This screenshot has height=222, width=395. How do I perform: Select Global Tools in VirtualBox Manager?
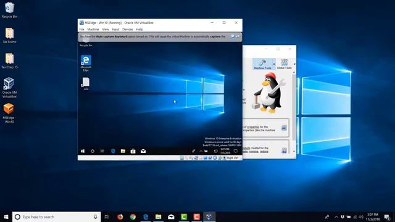[x=284, y=64]
